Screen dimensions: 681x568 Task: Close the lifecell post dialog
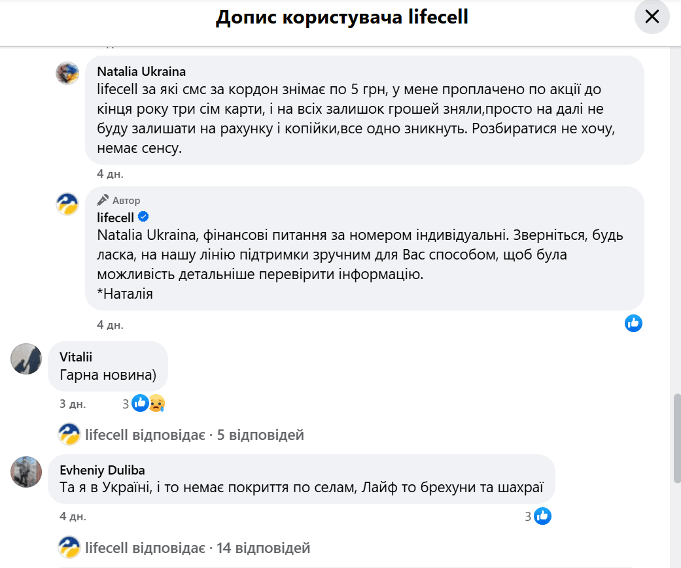(652, 17)
